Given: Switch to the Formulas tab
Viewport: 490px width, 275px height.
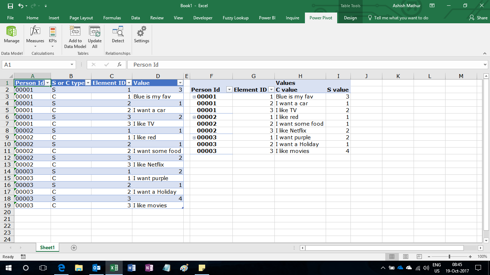Looking at the screenshot, I should tap(112, 18).
